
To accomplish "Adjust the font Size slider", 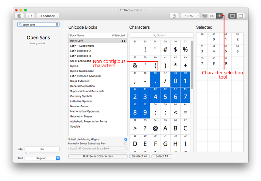I will 28,153.
